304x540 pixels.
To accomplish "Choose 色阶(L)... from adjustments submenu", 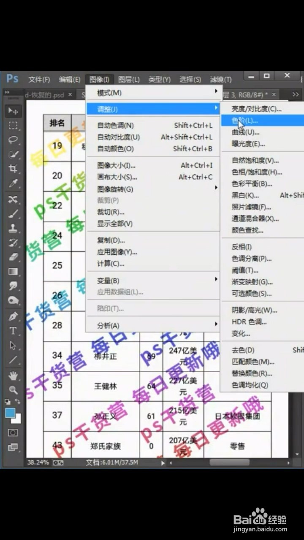I will 262,121.
